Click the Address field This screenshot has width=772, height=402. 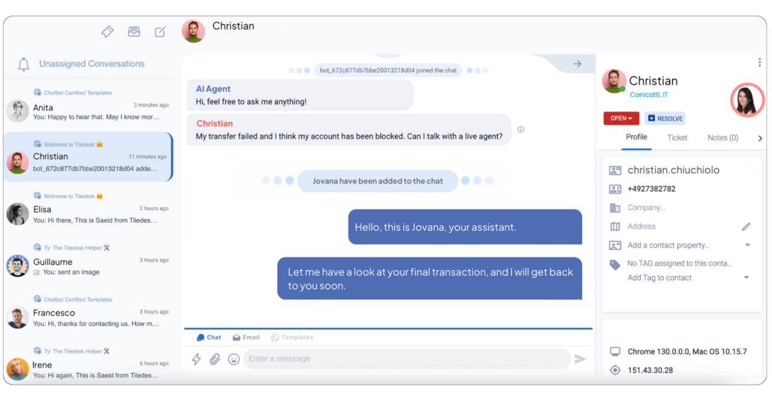[642, 226]
